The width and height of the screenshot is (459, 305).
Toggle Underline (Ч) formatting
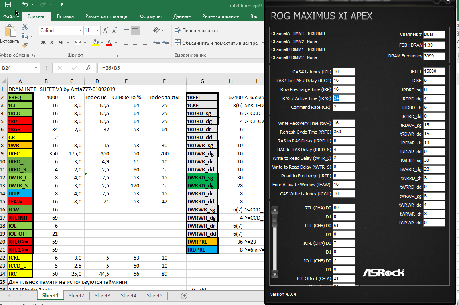tap(61, 43)
